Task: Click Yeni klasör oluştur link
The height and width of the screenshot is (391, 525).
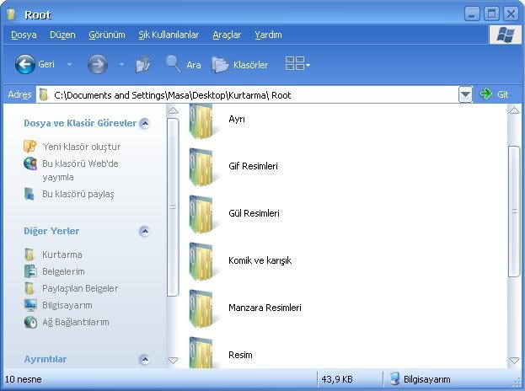Action: pos(82,147)
